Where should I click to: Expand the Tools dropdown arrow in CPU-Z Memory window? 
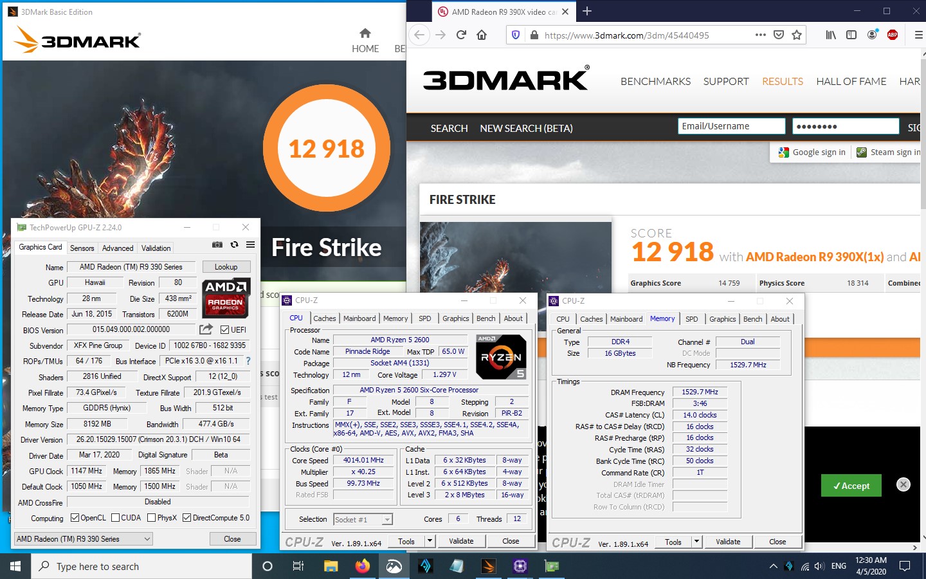pos(697,542)
